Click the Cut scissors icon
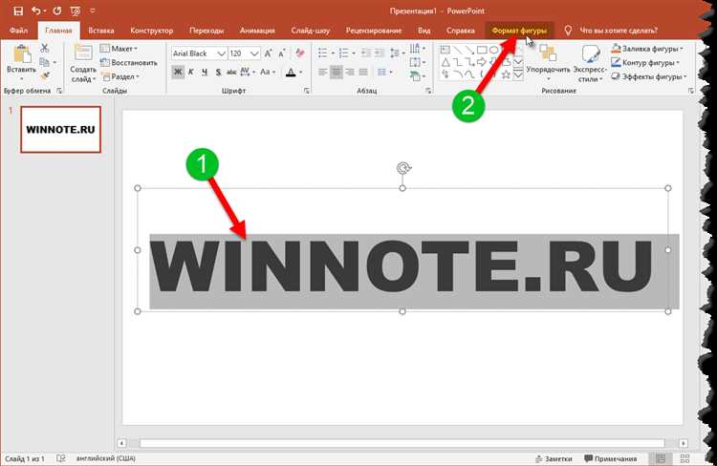This screenshot has height=466, width=717. pyautogui.click(x=44, y=48)
